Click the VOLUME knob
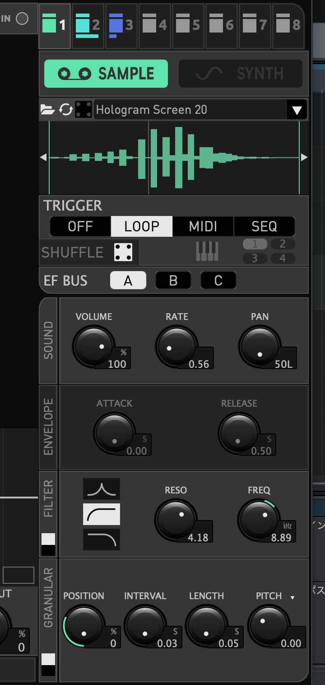The width and height of the screenshot is (325, 685). pos(93,347)
